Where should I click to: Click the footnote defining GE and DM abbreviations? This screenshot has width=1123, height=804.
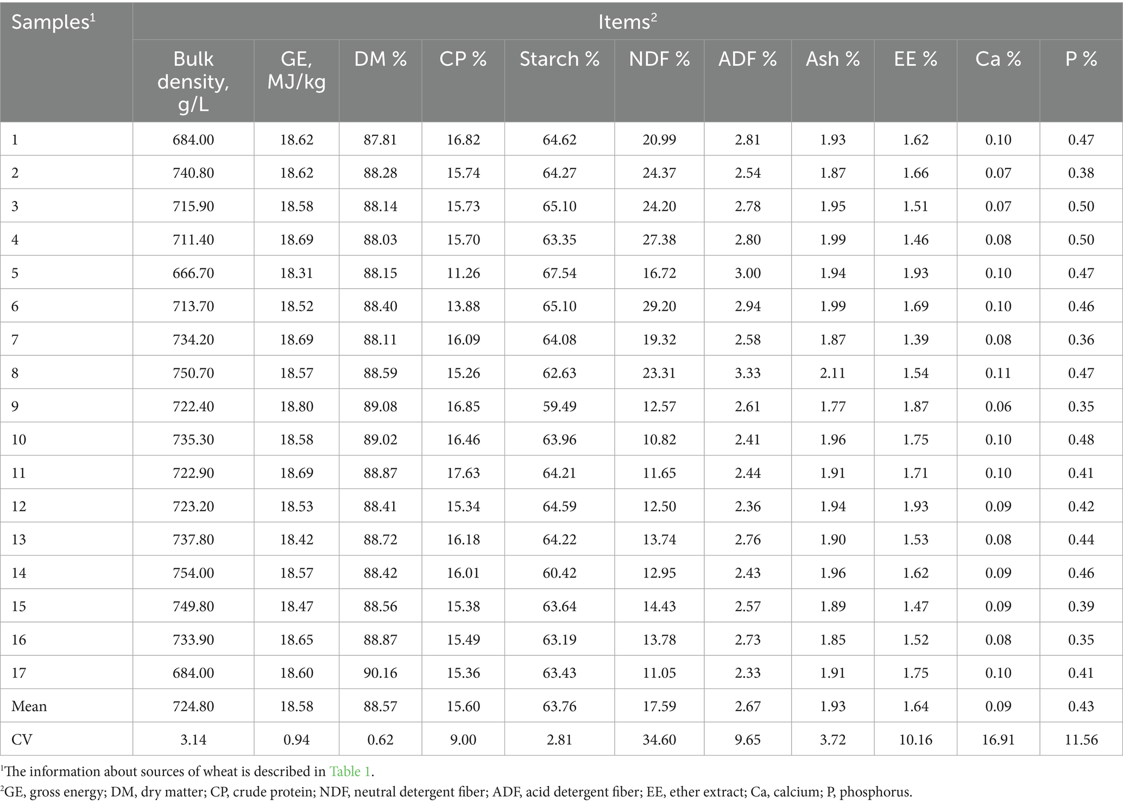[x=456, y=793]
